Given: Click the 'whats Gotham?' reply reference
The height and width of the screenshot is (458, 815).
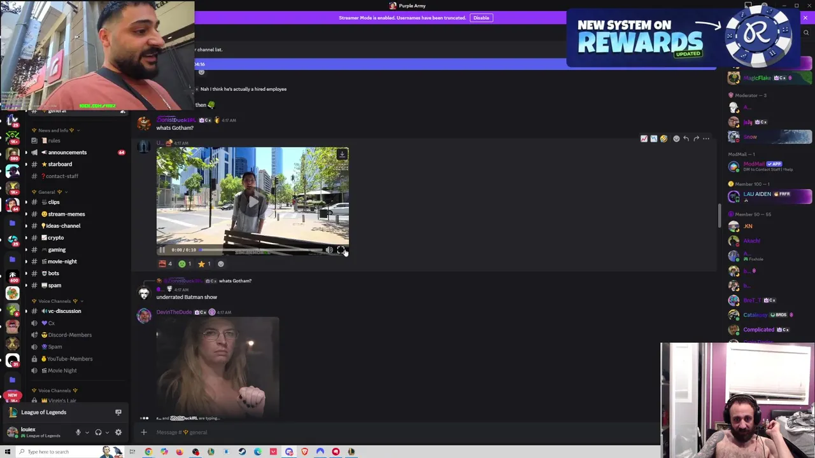Looking at the screenshot, I should click(235, 281).
